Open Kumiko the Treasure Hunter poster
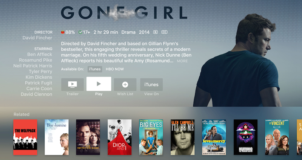Image resolution: width=302 pixels, height=160 pixels. [246, 137]
